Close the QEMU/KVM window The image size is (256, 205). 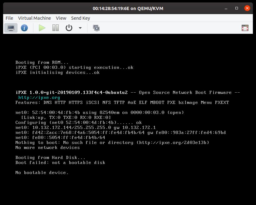tap(247, 8)
